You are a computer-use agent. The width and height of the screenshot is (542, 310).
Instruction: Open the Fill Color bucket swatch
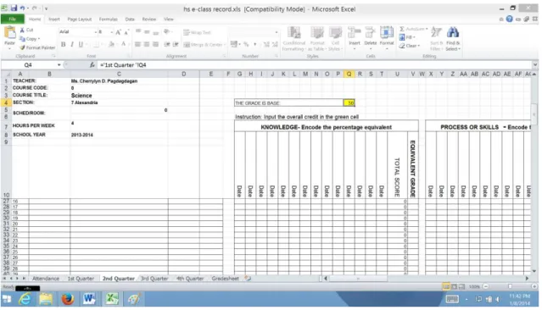pos(111,44)
